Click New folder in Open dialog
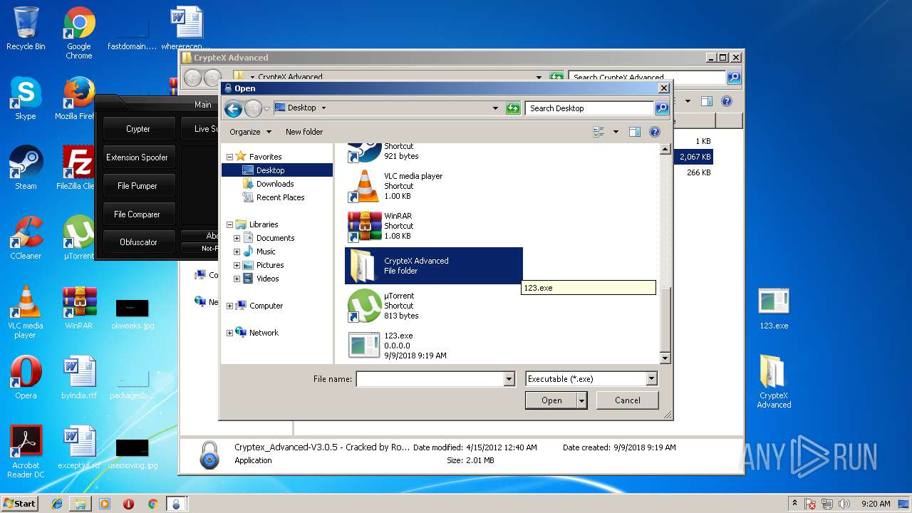The width and height of the screenshot is (912, 513). click(x=304, y=132)
